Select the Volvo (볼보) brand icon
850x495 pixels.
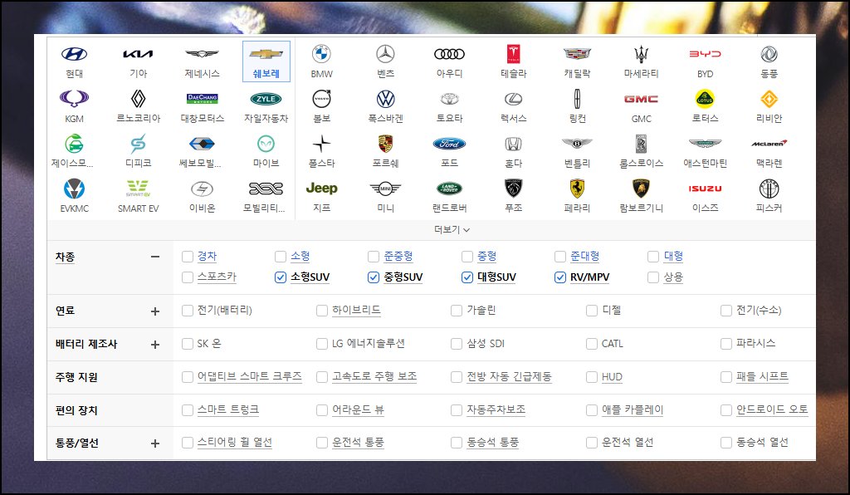pos(322,99)
